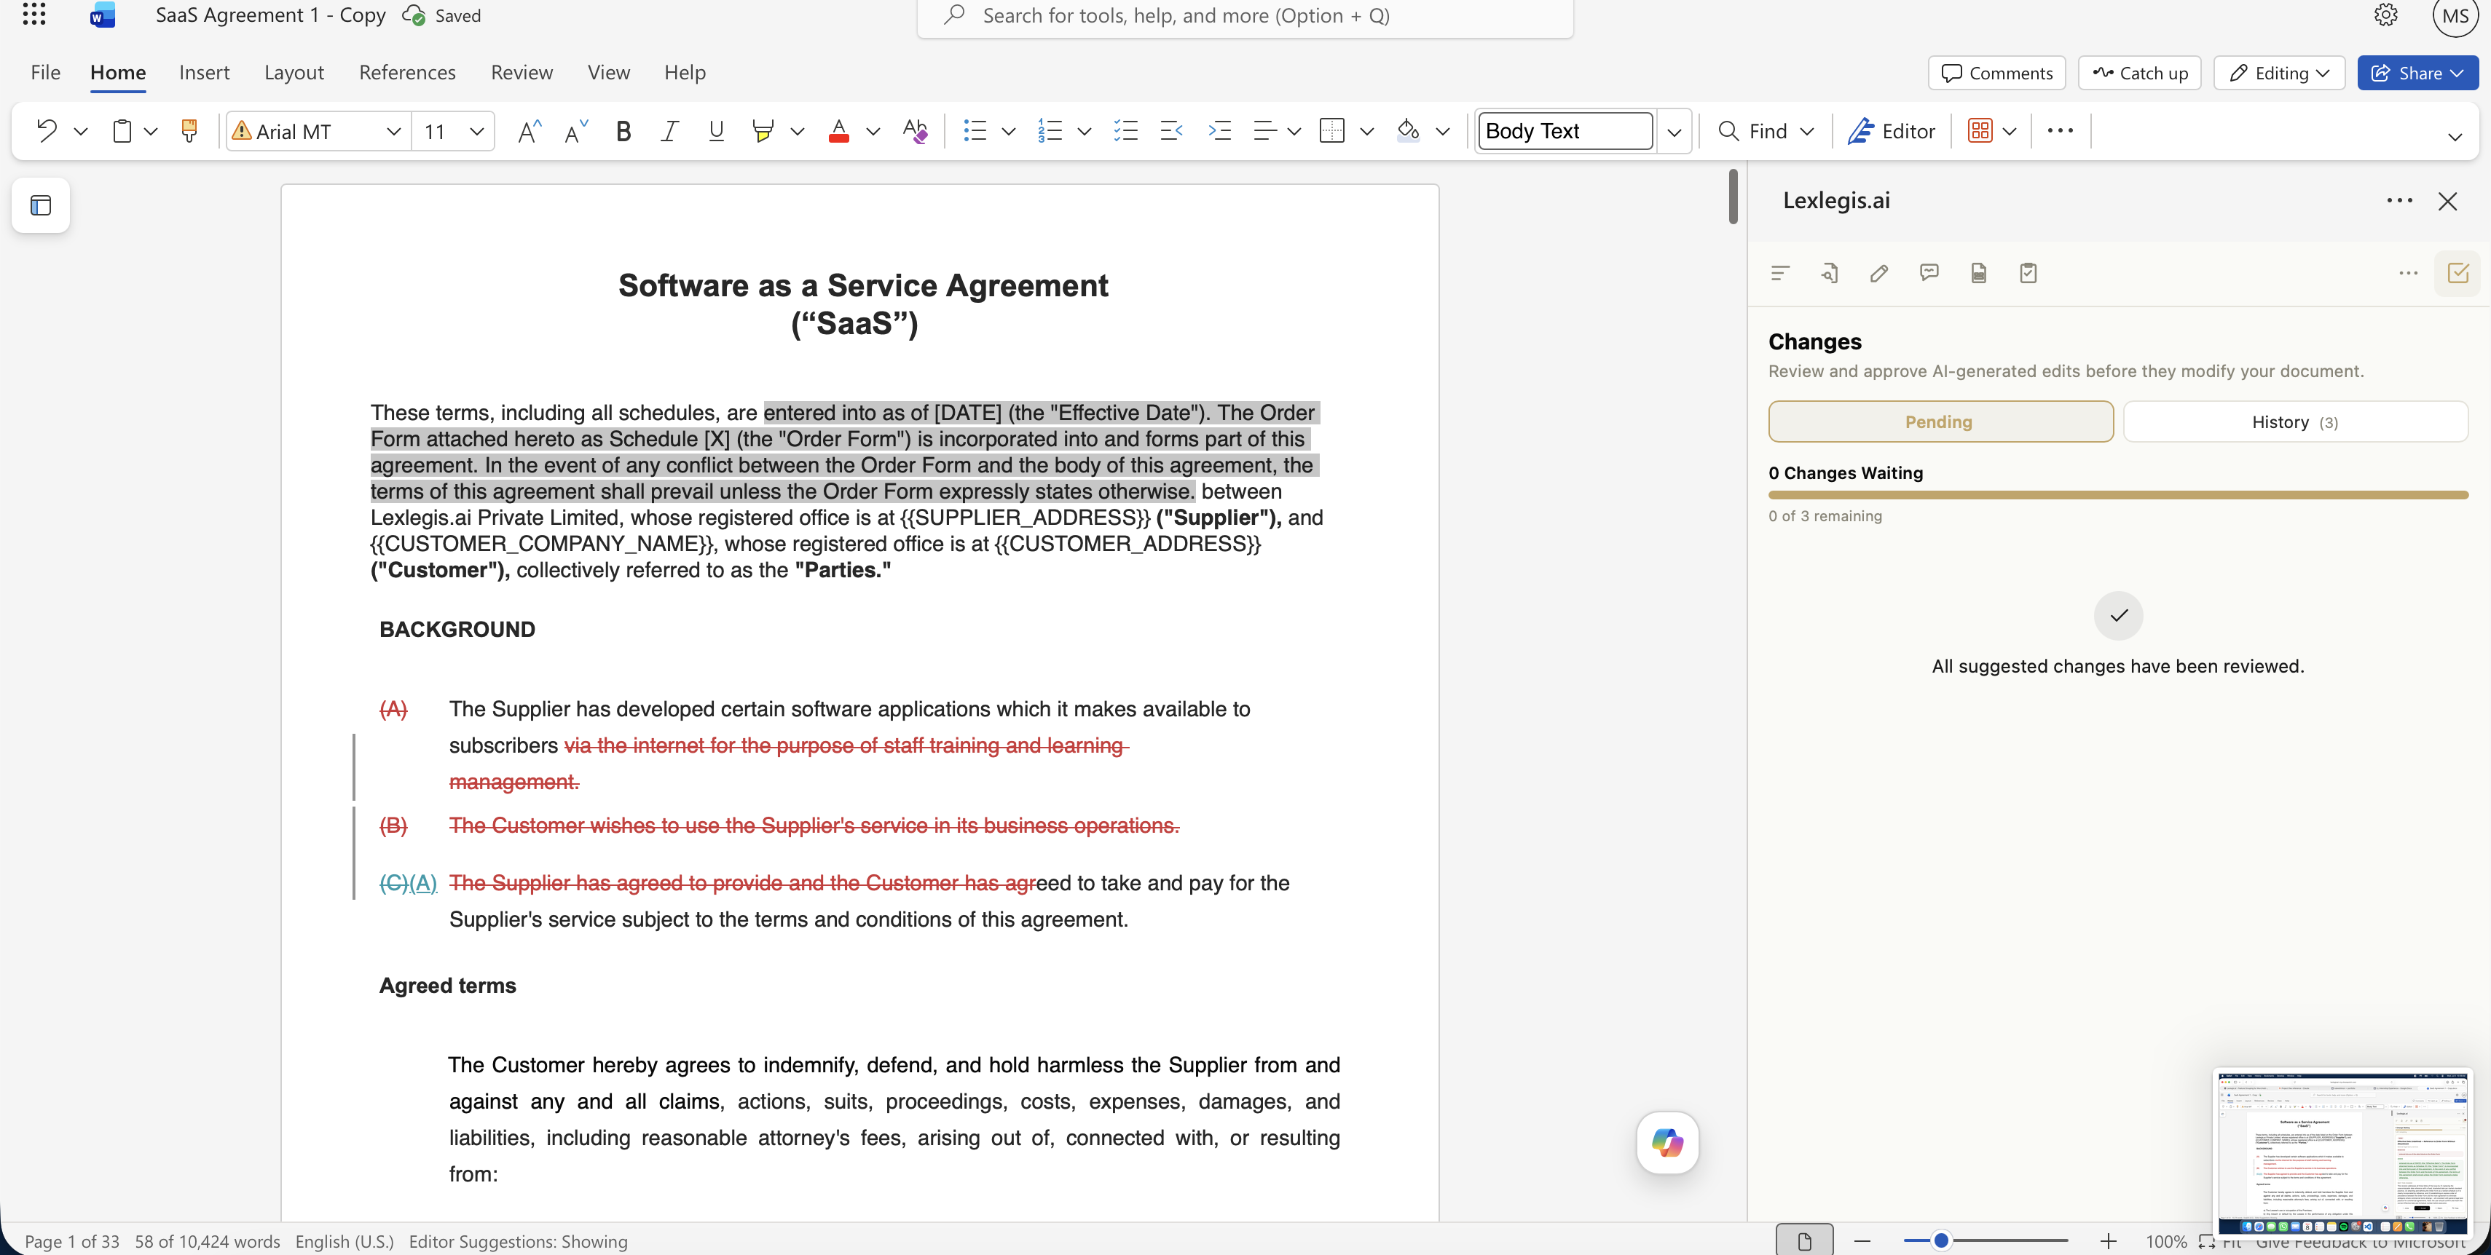Image resolution: width=2491 pixels, height=1255 pixels.
Task: Toggle Italic formatting
Action: click(669, 130)
